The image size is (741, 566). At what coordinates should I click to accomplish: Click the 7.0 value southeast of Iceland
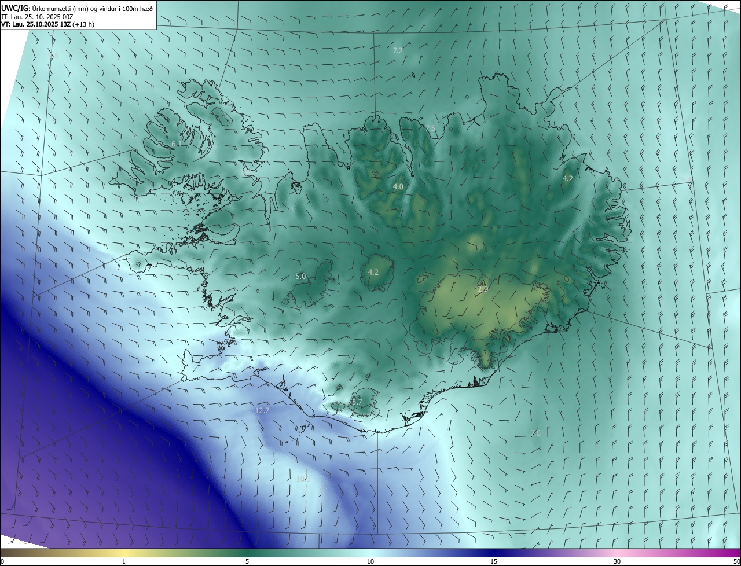tap(535, 433)
